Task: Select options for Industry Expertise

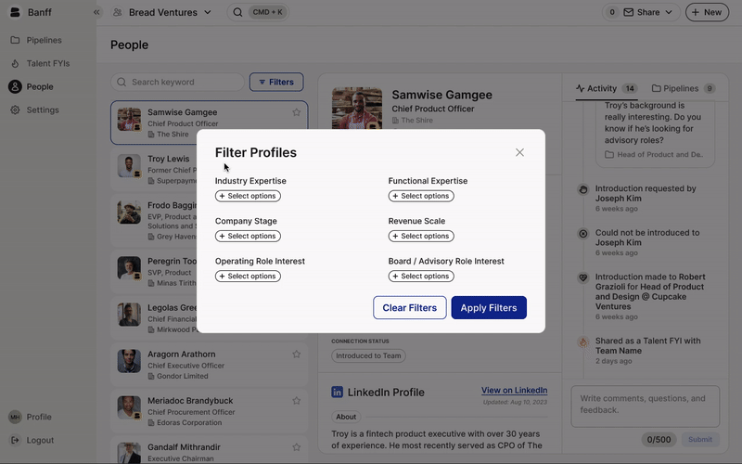Action: [x=248, y=196]
